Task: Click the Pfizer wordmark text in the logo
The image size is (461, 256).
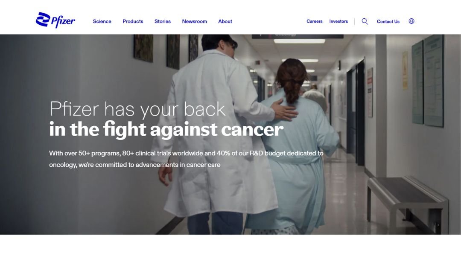Action: 63,21
